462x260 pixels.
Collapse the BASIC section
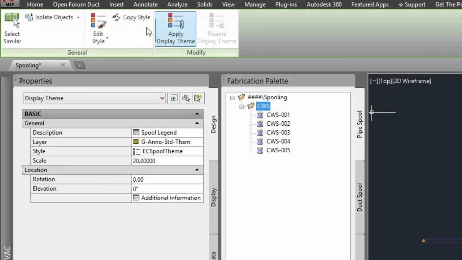click(197, 114)
